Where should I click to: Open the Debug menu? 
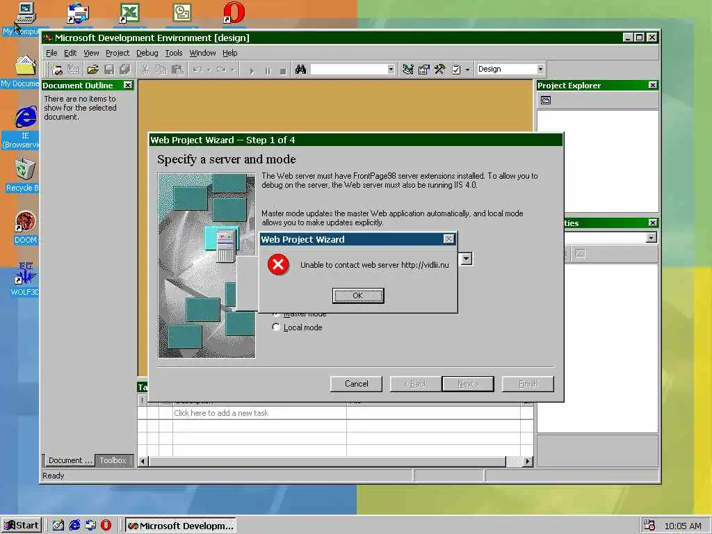point(147,53)
